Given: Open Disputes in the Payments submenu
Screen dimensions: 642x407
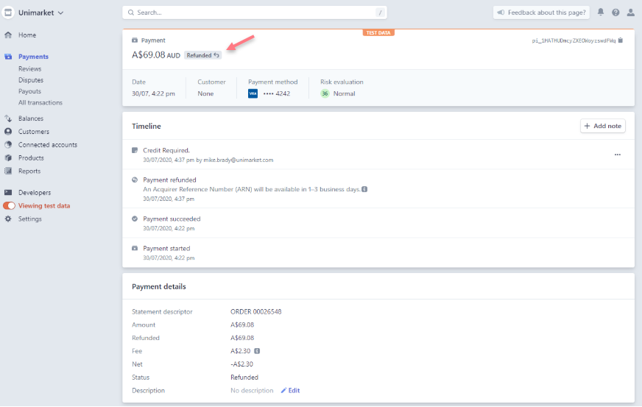Looking at the screenshot, I should 31,80.
